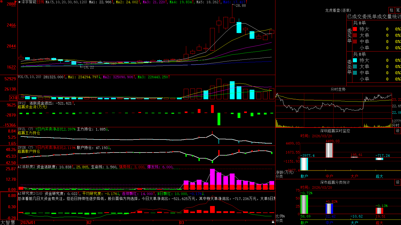Click the green 散户 58.69 ratio bar

pyautogui.click(x=304, y=204)
